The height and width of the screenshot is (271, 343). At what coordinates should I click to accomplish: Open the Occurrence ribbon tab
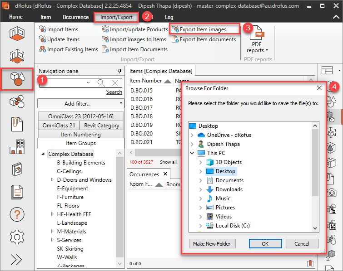point(76,17)
